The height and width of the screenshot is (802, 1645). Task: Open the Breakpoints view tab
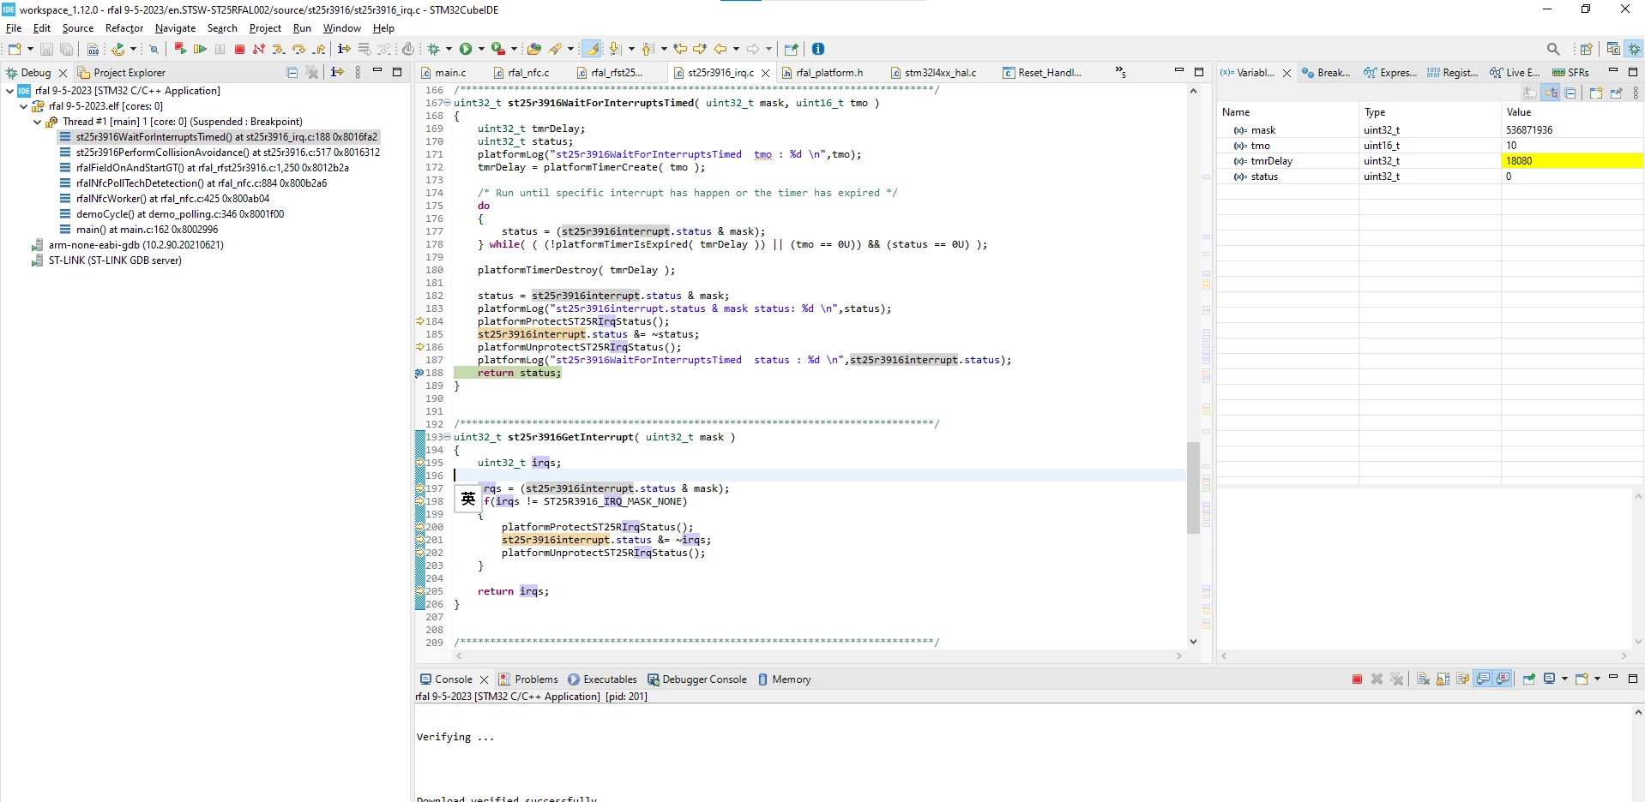[1326, 73]
